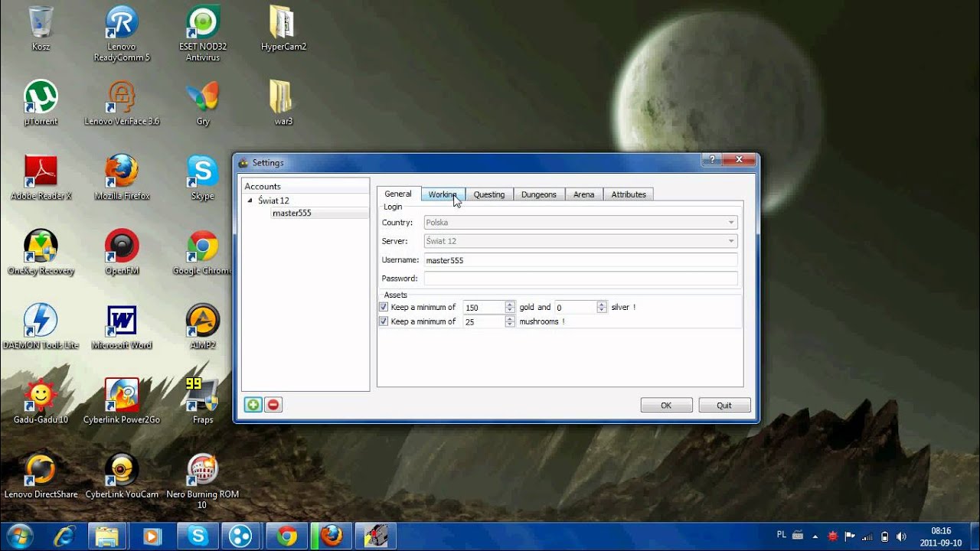The height and width of the screenshot is (551, 980).
Task: Collapse the Świat 12 tree node
Action: pyautogui.click(x=250, y=201)
